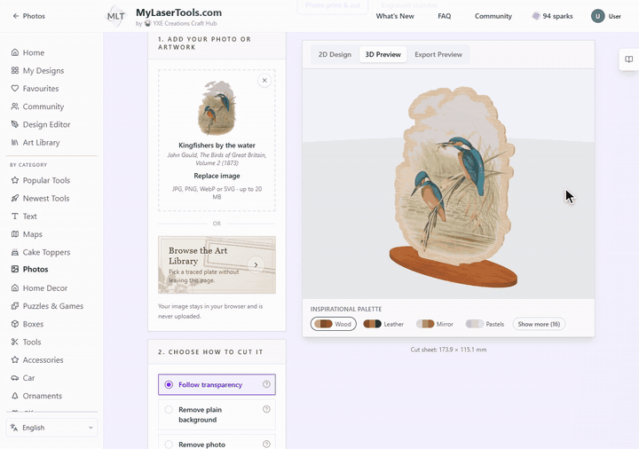Open the FAQ menu item
This screenshot has width=639, height=449.
445,16
